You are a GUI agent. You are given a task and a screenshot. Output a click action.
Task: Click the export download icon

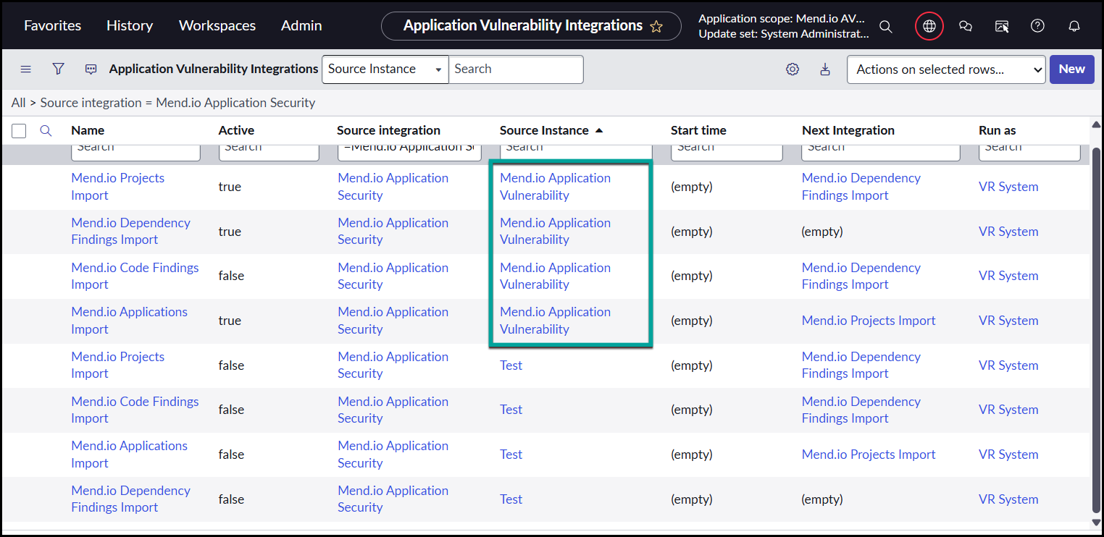(x=824, y=69)
